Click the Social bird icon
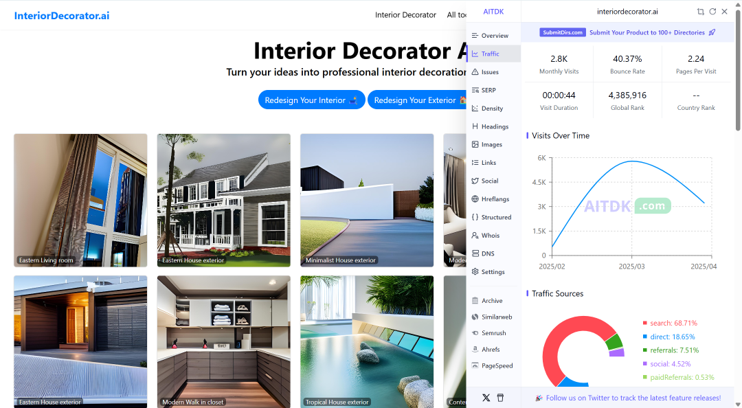 (475, 181)
